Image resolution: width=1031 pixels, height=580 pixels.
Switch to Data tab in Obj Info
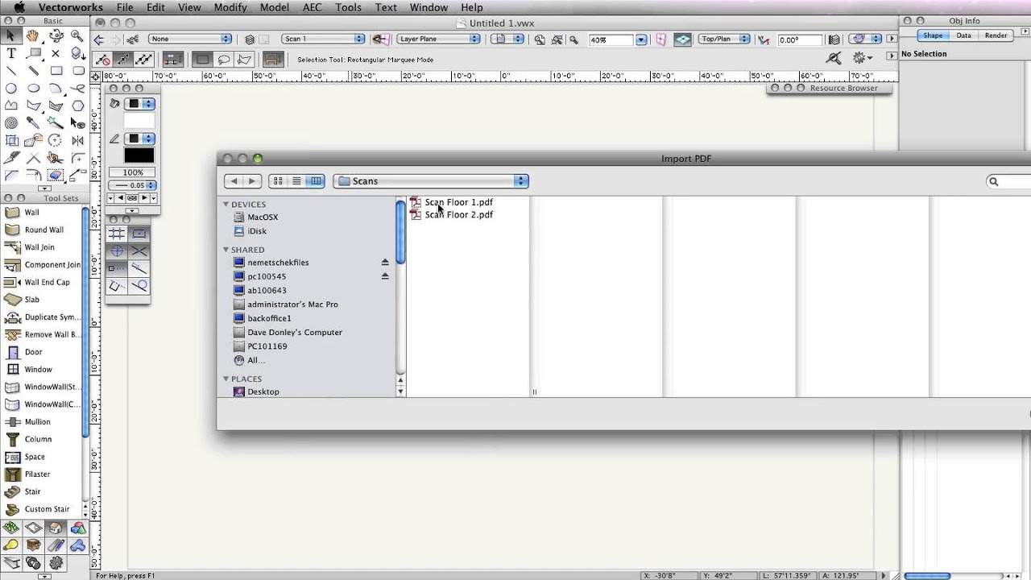[x=963, y=35]
